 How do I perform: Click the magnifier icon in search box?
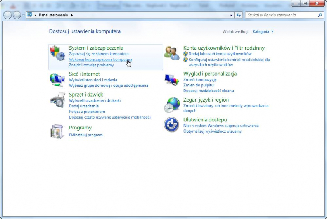pyautogui.click(x=320, y=15)
